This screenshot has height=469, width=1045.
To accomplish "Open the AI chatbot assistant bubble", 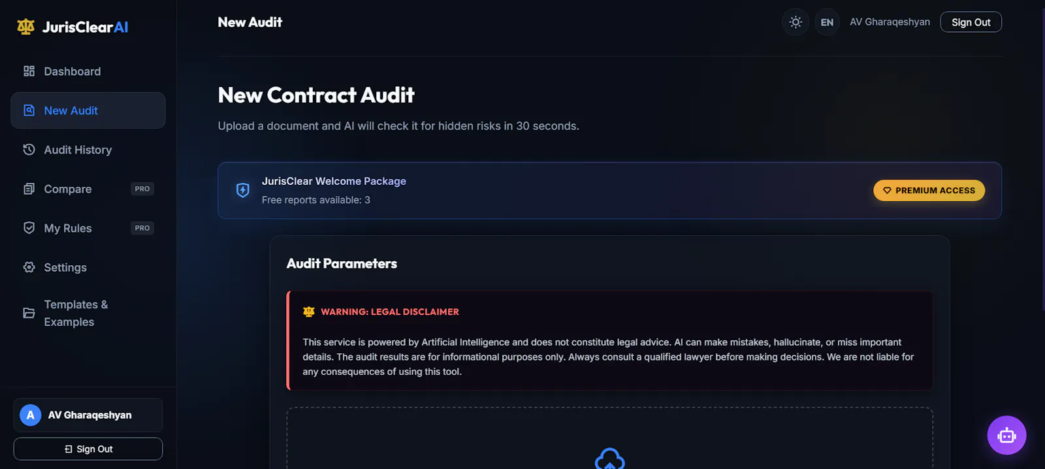I will 1006,435.
